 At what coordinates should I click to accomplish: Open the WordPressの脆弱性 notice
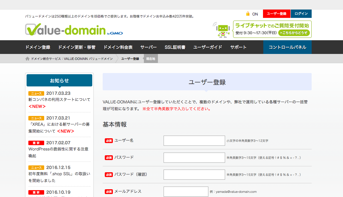pyautogui.click(x=59, y=152)
